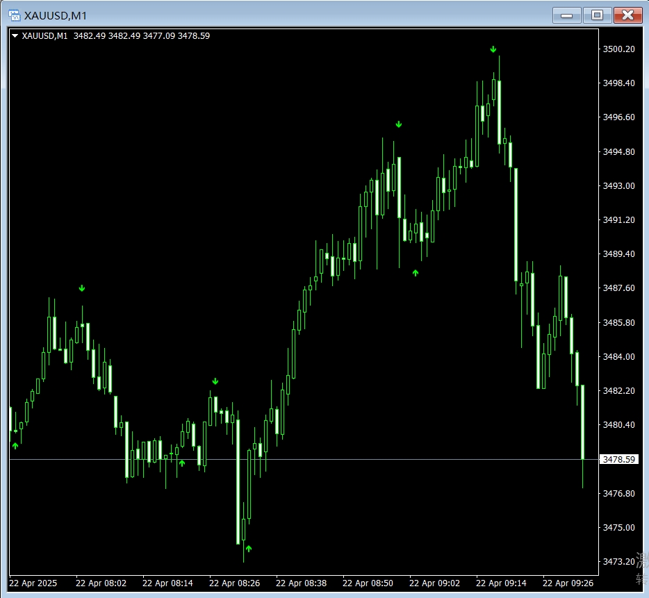Click the up arrow at the chart's left edge
The height and width of the screenshot is (598, 649).
tap(15, 445)
